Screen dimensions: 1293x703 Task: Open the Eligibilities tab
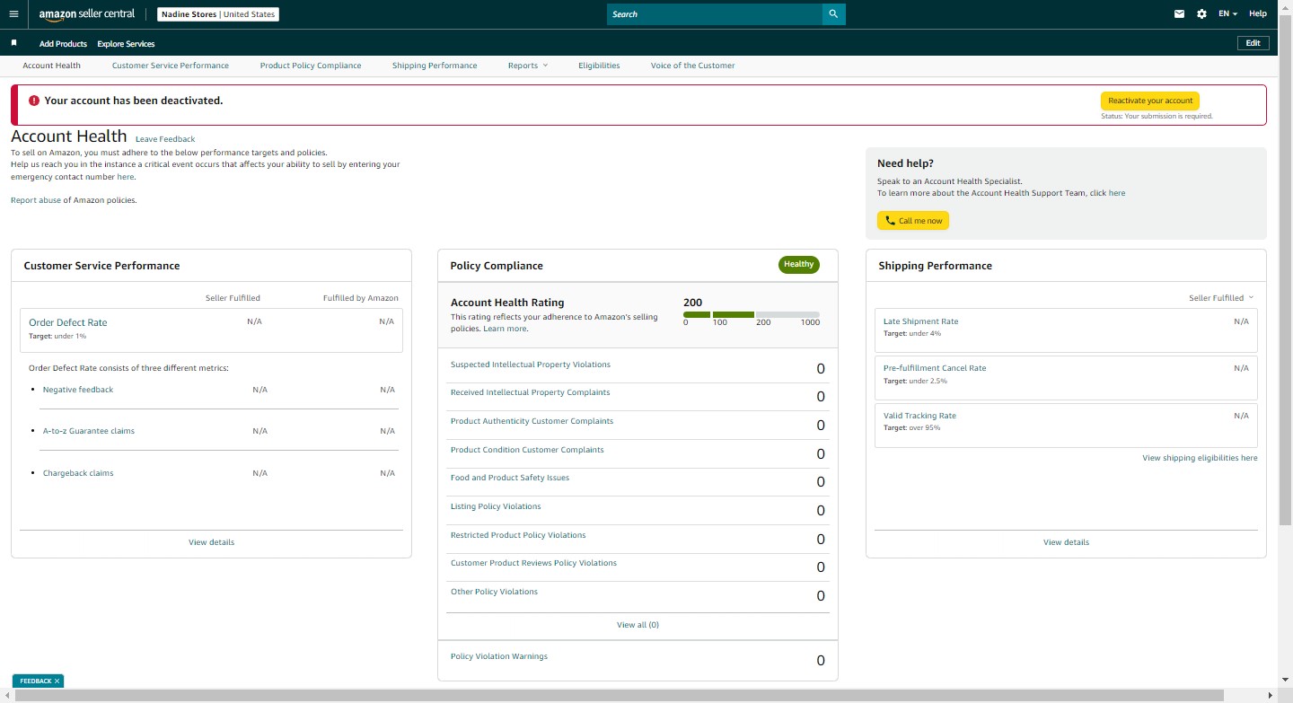[599, 66]
